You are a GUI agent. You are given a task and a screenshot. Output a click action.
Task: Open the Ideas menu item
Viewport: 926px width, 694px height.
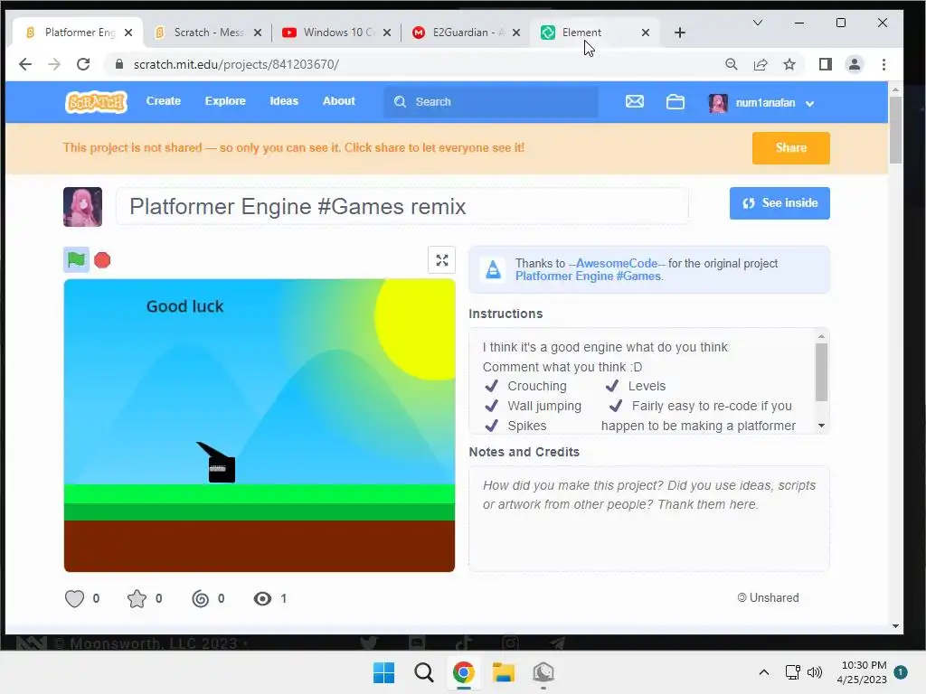pos(284,101)
